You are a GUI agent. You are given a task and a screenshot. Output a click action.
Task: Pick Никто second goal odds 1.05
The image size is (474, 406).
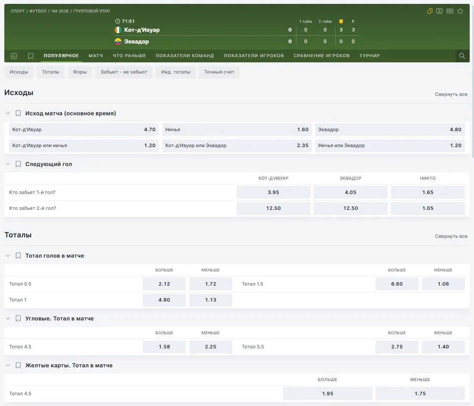(428, 208)
